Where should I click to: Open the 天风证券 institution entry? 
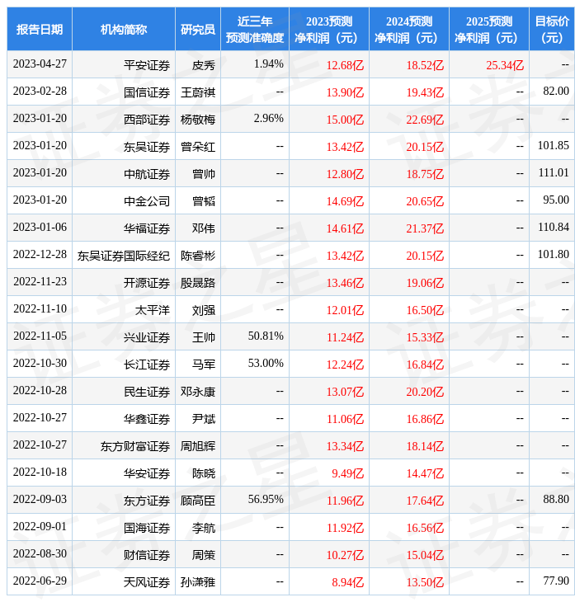pyautogui.click(x=147, y=582)
